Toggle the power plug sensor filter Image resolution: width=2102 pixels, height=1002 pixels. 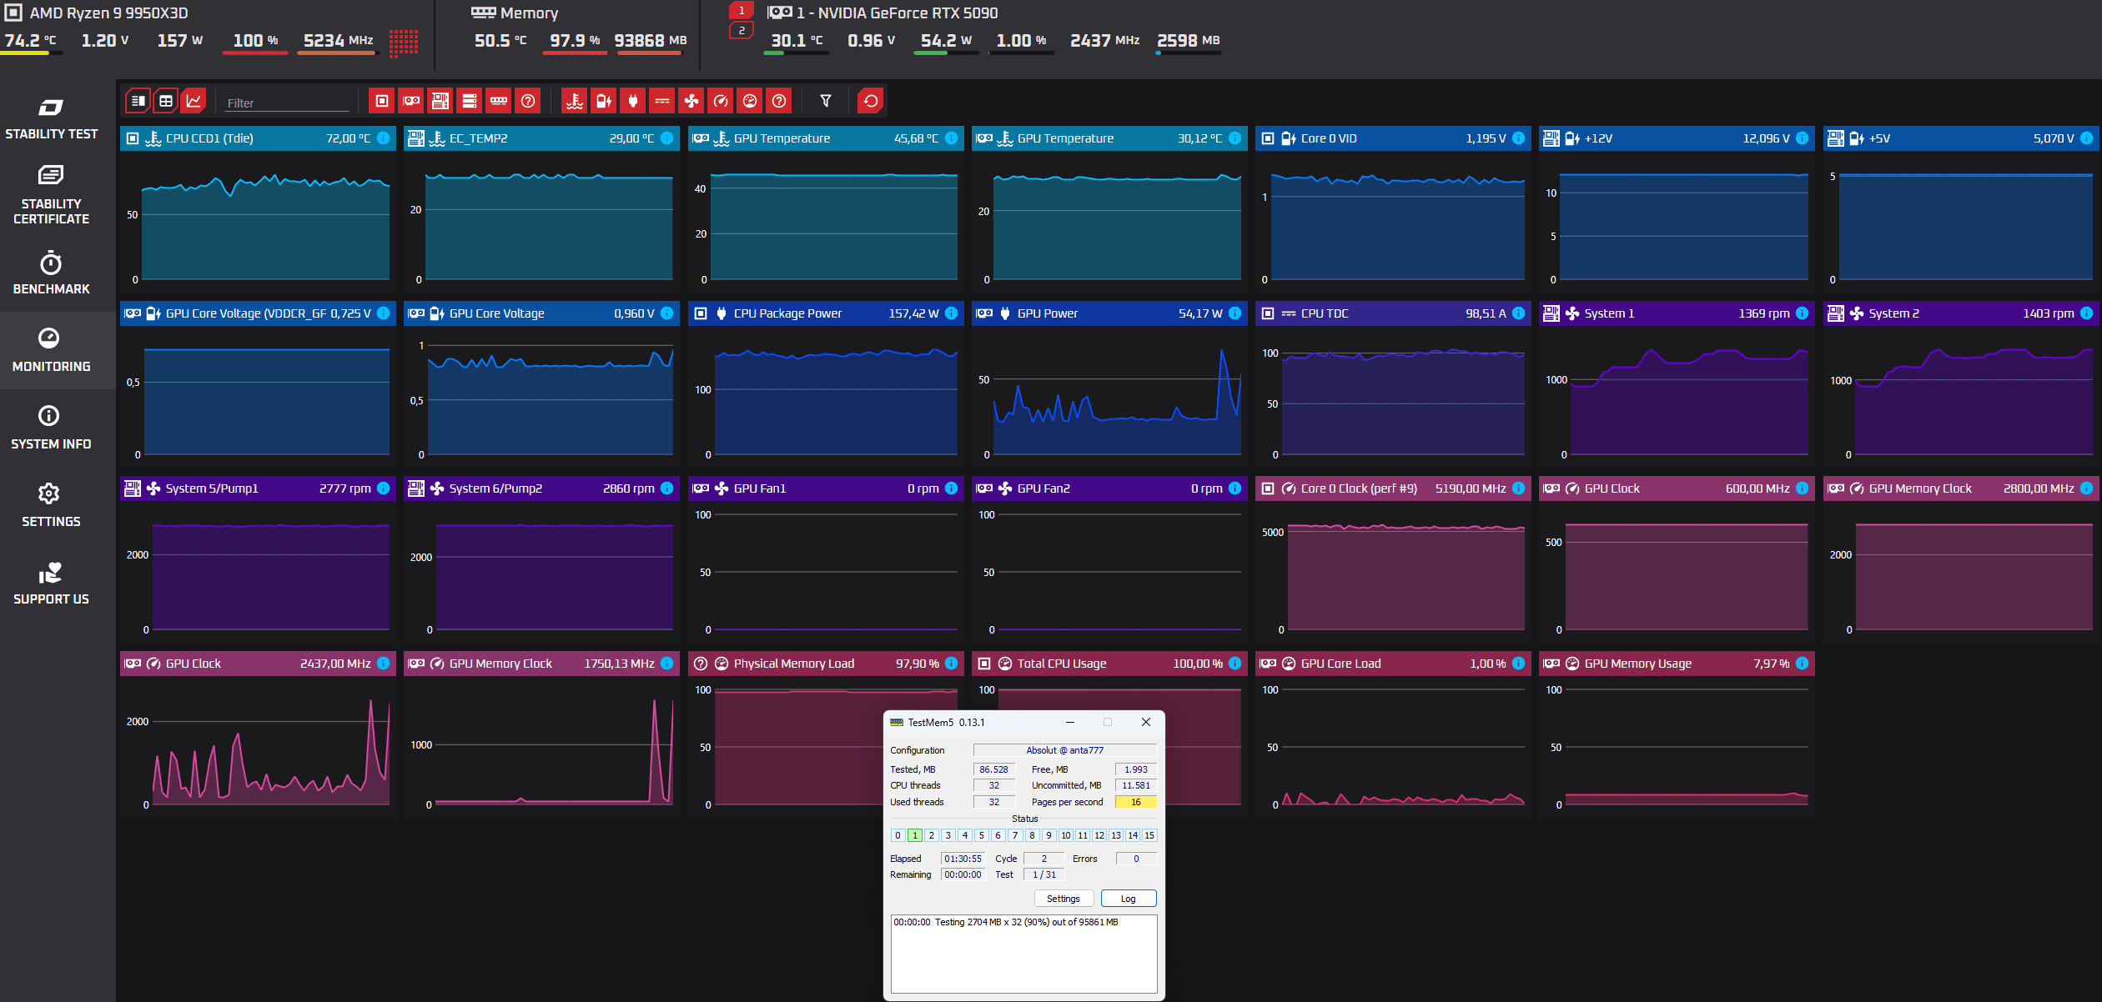coord(633,101)
